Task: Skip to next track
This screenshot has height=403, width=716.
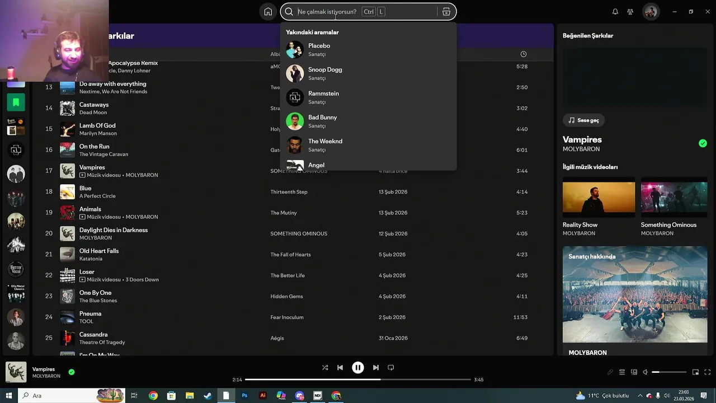Action: (376, 368)
